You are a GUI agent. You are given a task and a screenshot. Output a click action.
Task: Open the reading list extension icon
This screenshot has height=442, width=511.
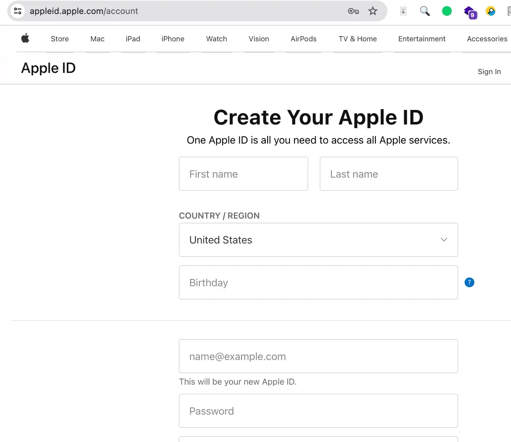pos(403,11)
